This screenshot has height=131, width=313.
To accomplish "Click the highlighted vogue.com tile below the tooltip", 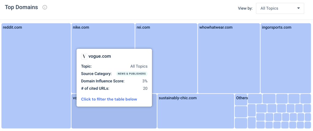I will coord(114,118).
